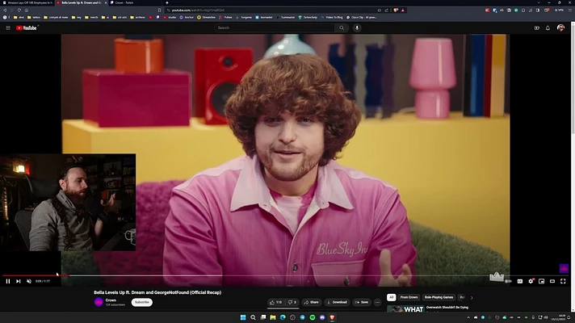This screenshot has height=323, width=575.
Task: Open the merch bookmarks folder
Action: [91, 17]
